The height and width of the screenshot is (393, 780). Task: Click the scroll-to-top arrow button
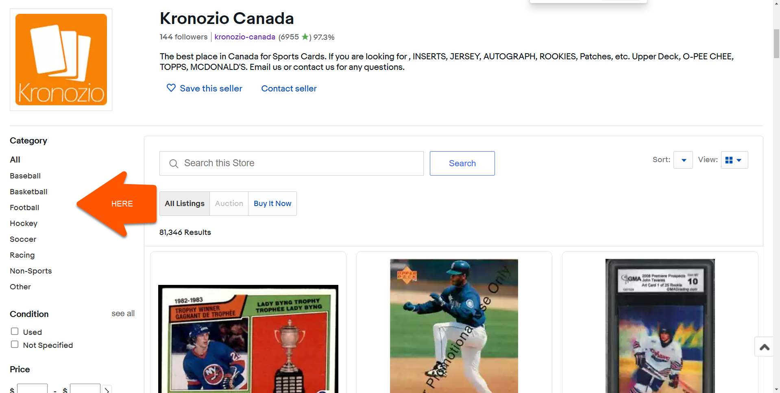tap(764, 347)
